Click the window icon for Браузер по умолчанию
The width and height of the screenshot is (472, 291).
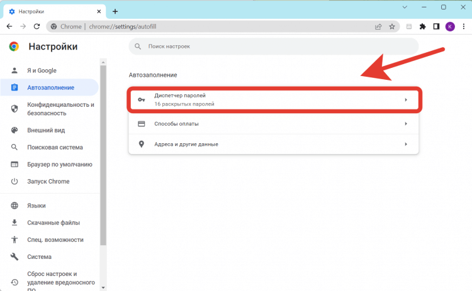click(14, 165)
